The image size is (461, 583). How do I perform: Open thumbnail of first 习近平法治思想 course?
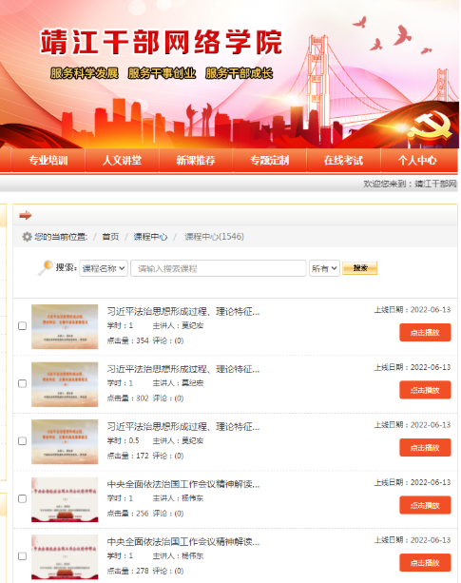(x=65, y=326)
